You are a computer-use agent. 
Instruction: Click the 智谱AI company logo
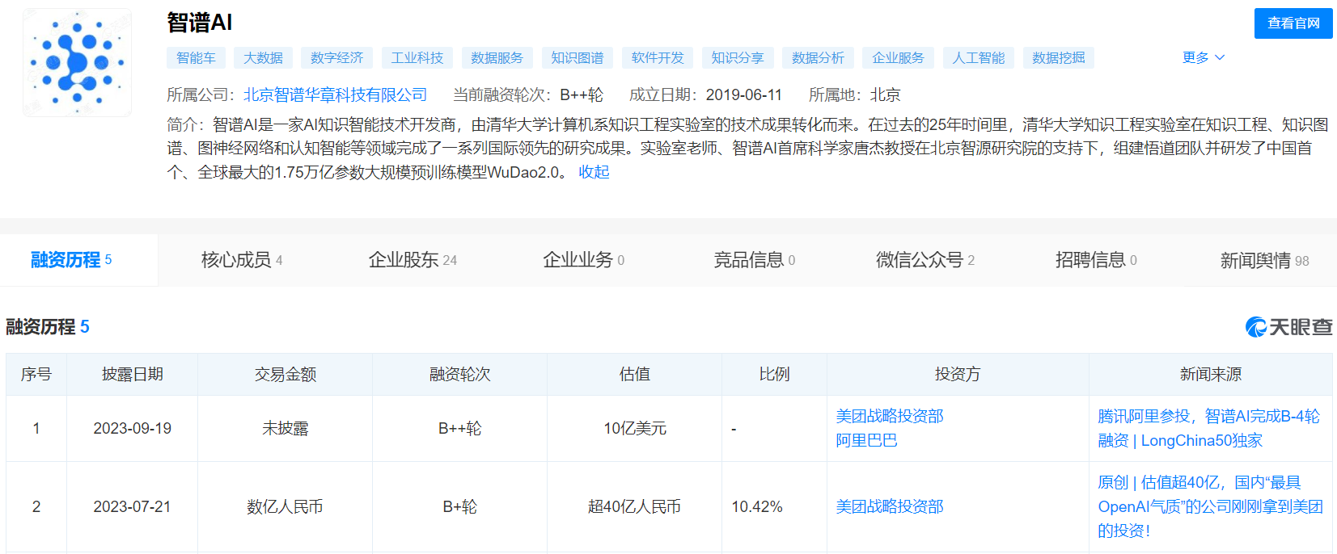point(77,63)
